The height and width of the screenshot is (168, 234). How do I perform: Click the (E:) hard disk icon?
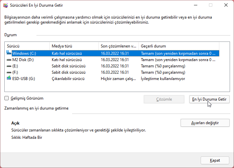[x=9, y=66]
